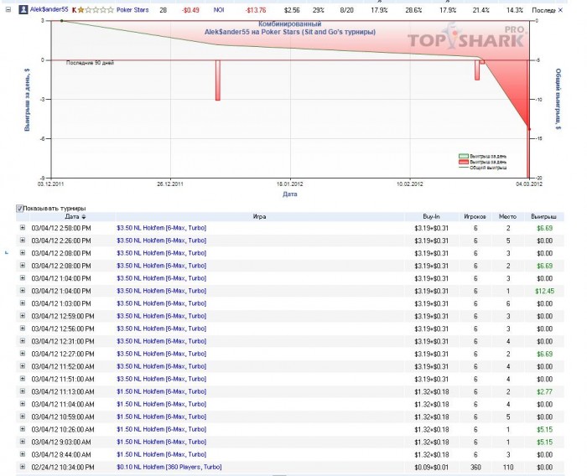
Task: Click the 'Последн' period dropdown in header row
Action: 543,10
